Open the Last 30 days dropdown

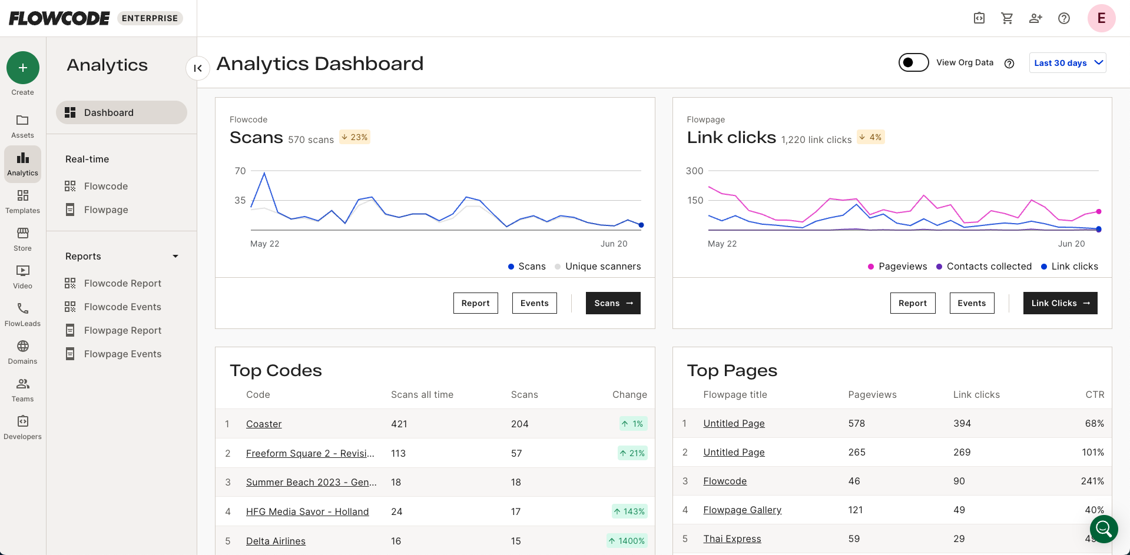(x=1068, y=63)
